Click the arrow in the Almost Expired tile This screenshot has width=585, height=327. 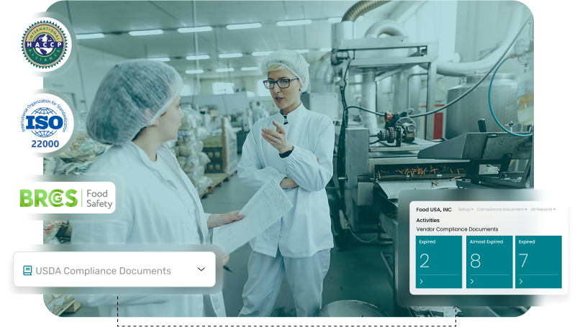471,282
